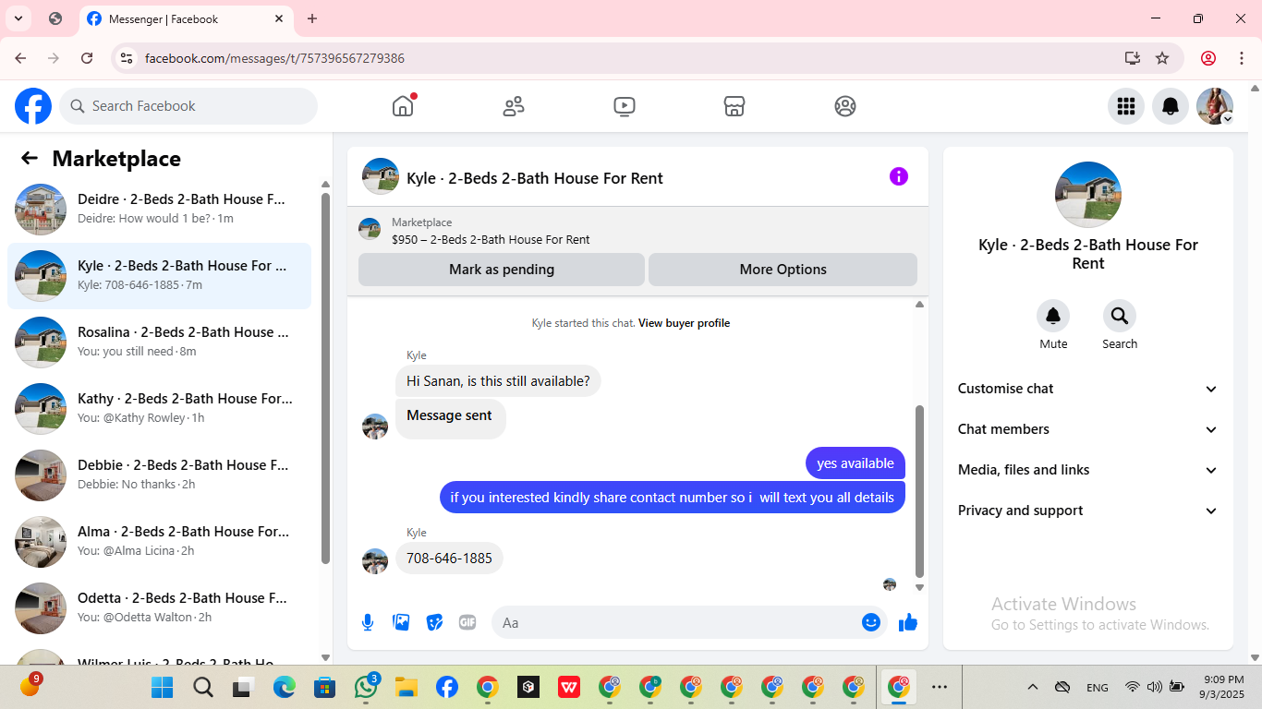View site information icon in address bar

click(127, 58)
